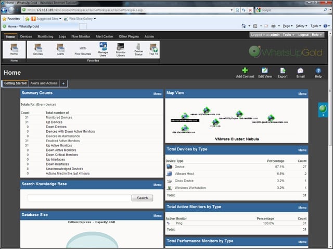Screen dimensions: 333x249
Task: Open Summary Counts Menu
Action: click(x=157, y=94)
